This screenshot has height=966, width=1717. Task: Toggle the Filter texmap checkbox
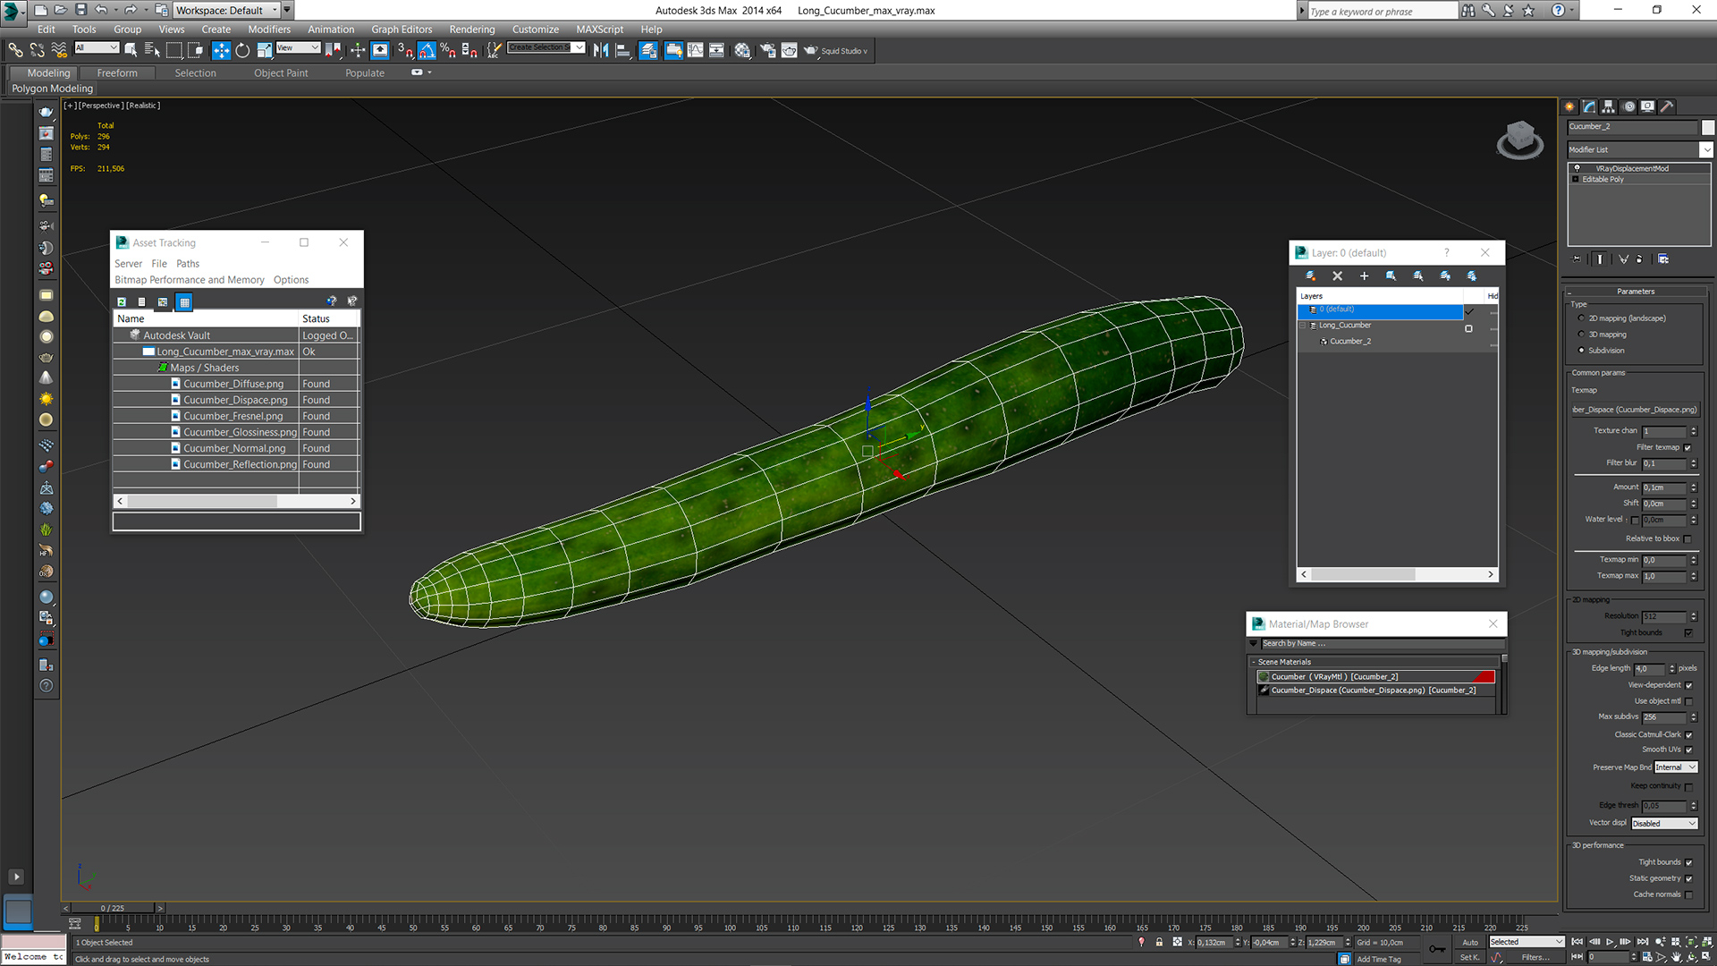click(x=1687, y=447)
